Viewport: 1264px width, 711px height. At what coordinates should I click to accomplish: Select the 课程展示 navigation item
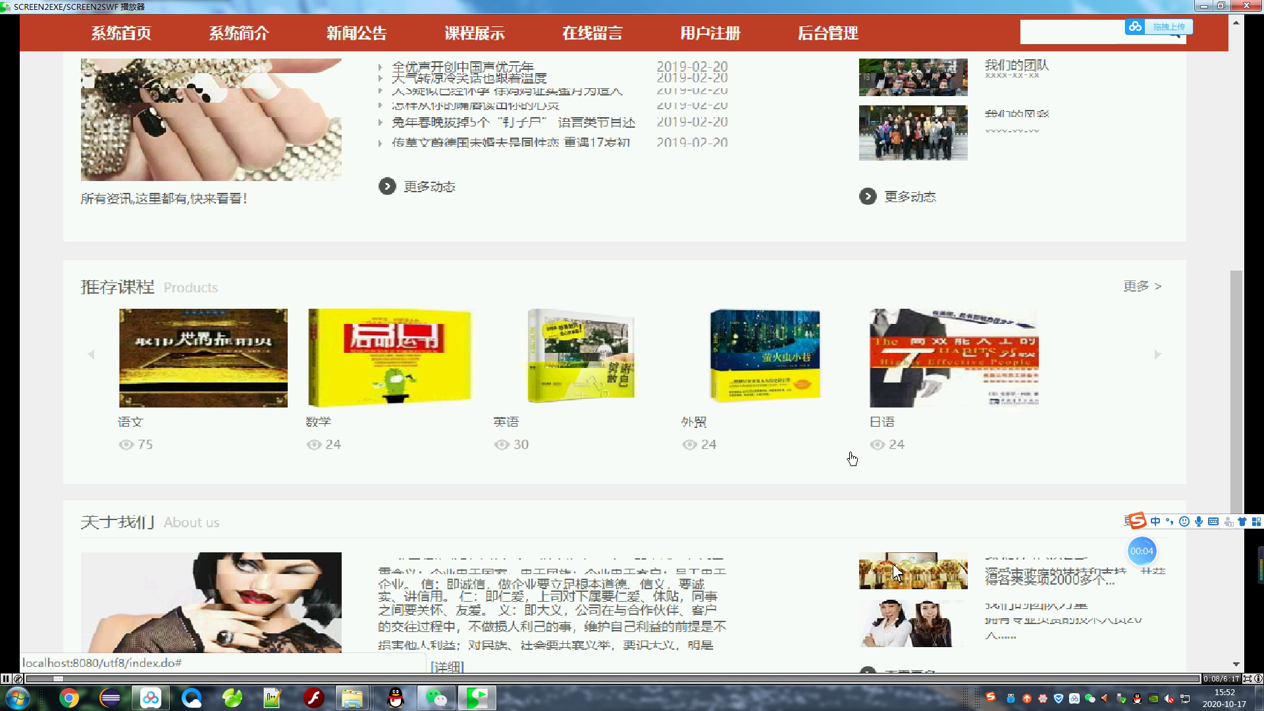coord(474,33)
